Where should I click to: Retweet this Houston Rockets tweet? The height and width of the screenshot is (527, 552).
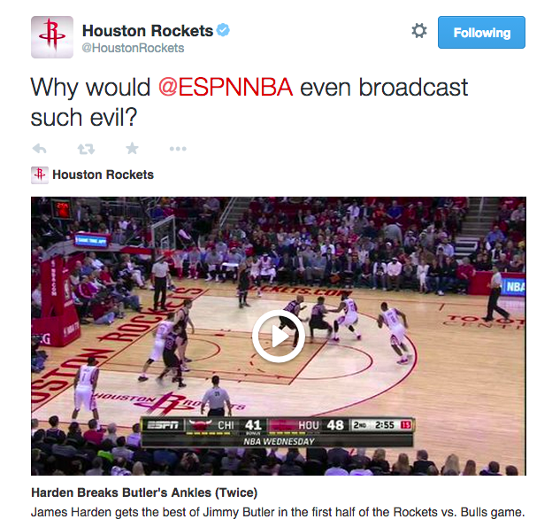pyautogui.click(x=86, y=149)
